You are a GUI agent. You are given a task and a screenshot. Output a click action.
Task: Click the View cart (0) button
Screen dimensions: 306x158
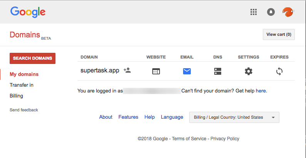pos(279,35)
